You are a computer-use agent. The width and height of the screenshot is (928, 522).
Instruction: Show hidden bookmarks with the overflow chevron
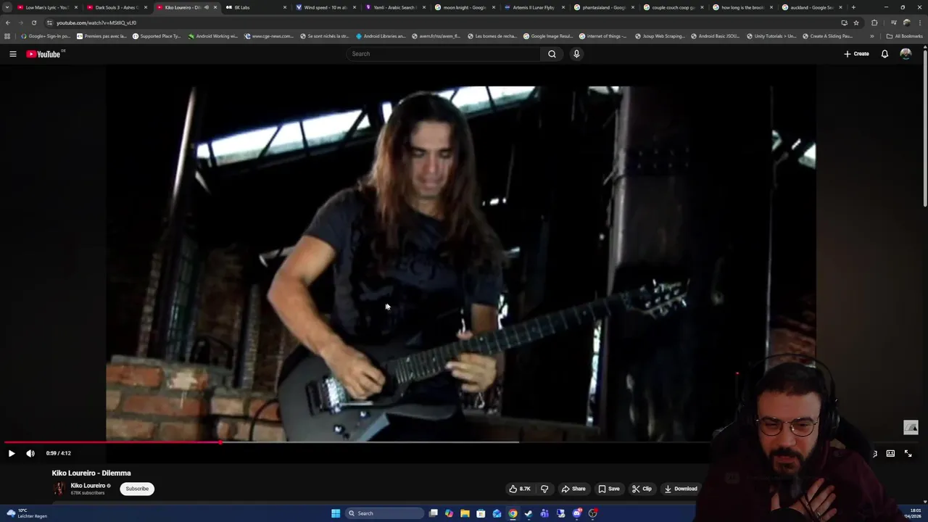click(x=871, y=36)
